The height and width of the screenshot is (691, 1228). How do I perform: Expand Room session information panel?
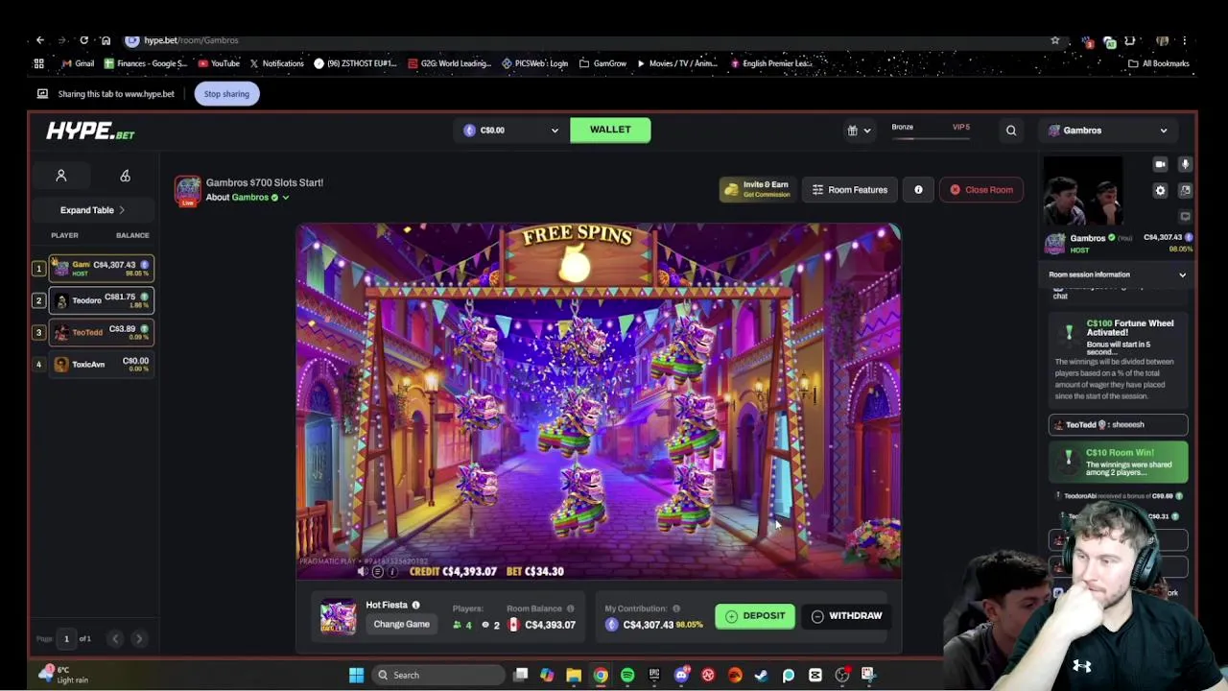[1118, 274]
